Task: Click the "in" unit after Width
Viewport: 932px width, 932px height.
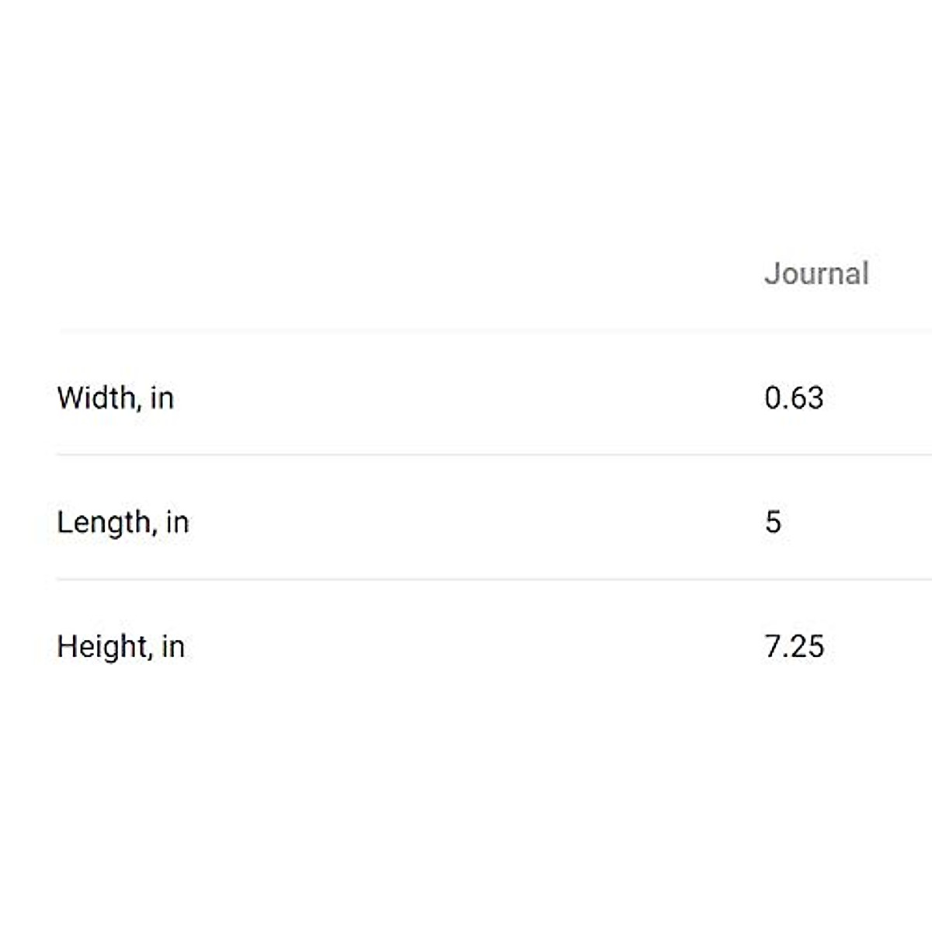Action: 162,398
